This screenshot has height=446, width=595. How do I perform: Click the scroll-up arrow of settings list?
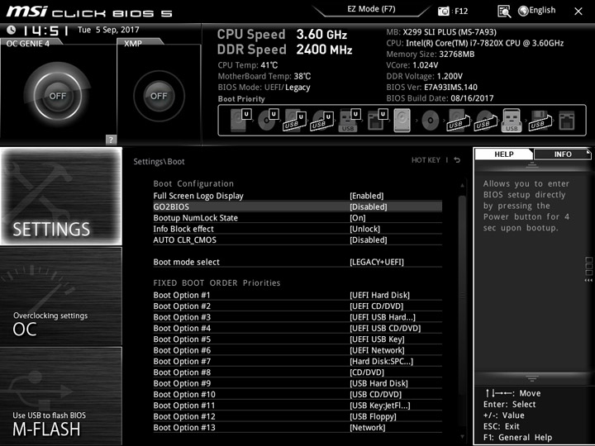462,185
